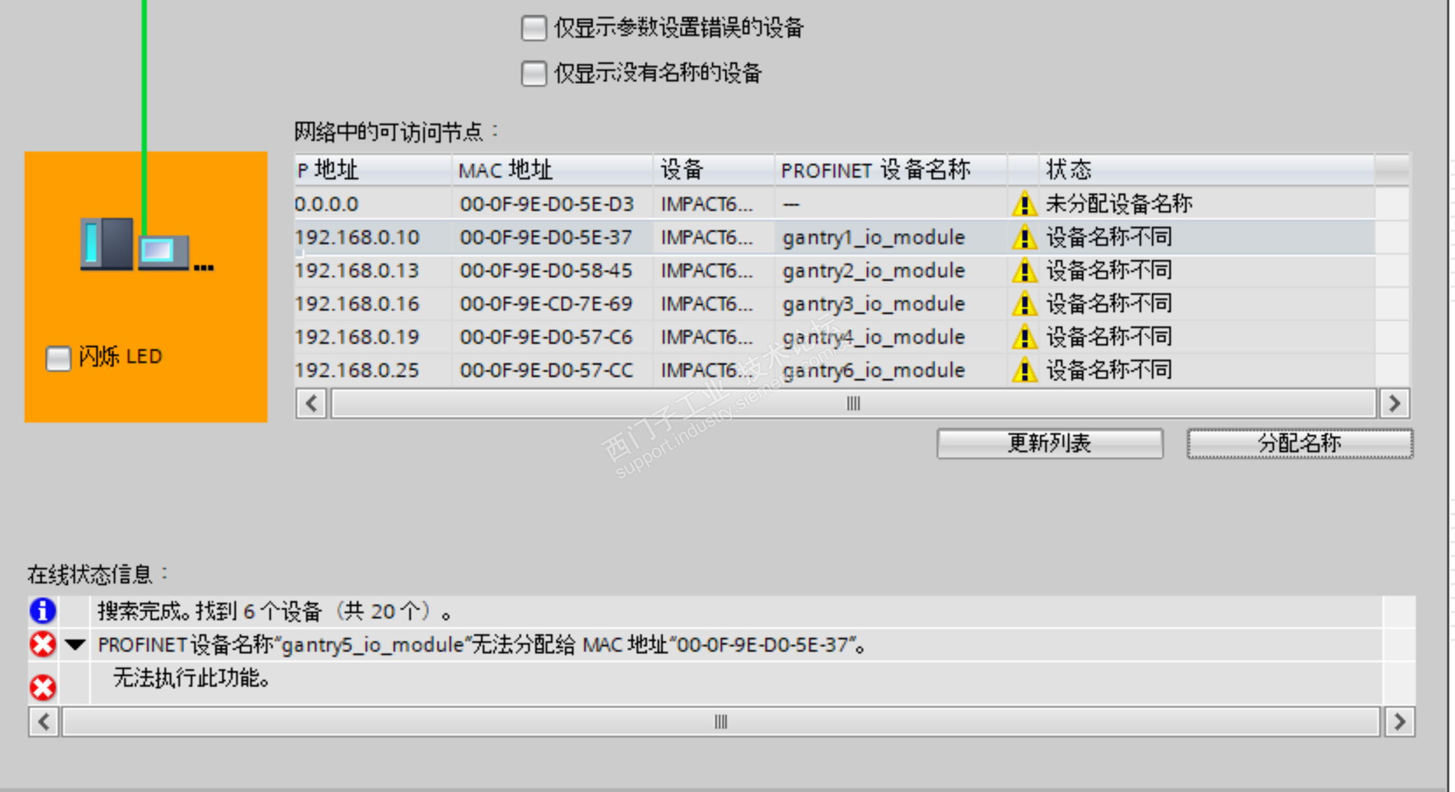Click warning icon on gantry3_io_module row
This screenshot has width=1455, height=792.
coord(1024,304)
